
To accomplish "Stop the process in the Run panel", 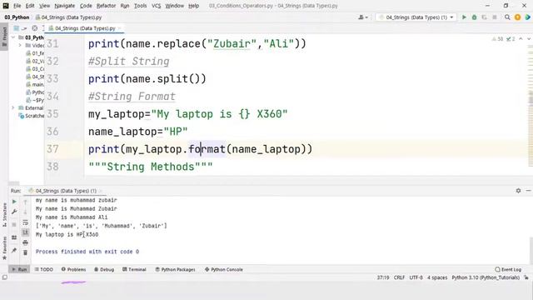I will [14, 224].
